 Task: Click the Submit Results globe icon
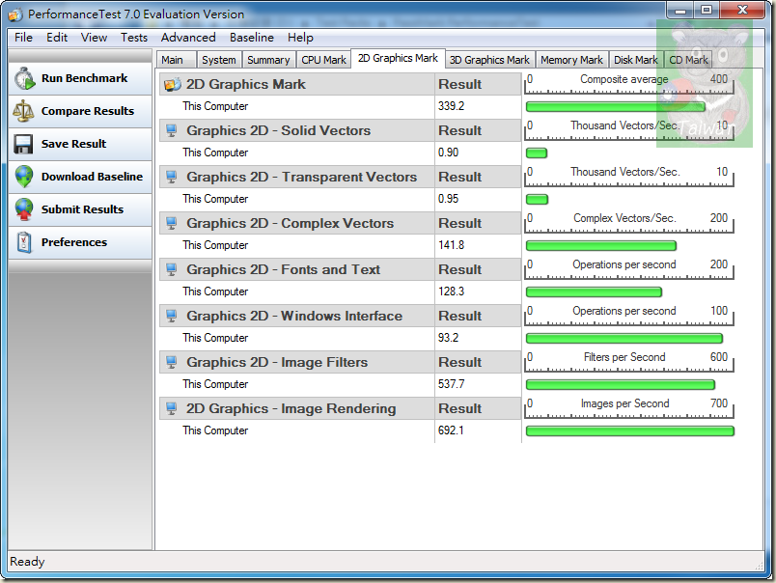click(x=24, y=209)
